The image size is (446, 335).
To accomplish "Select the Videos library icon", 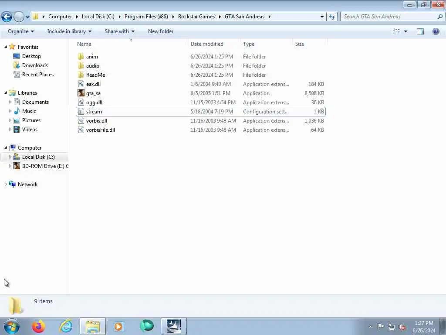I will (x=17, y=129).
